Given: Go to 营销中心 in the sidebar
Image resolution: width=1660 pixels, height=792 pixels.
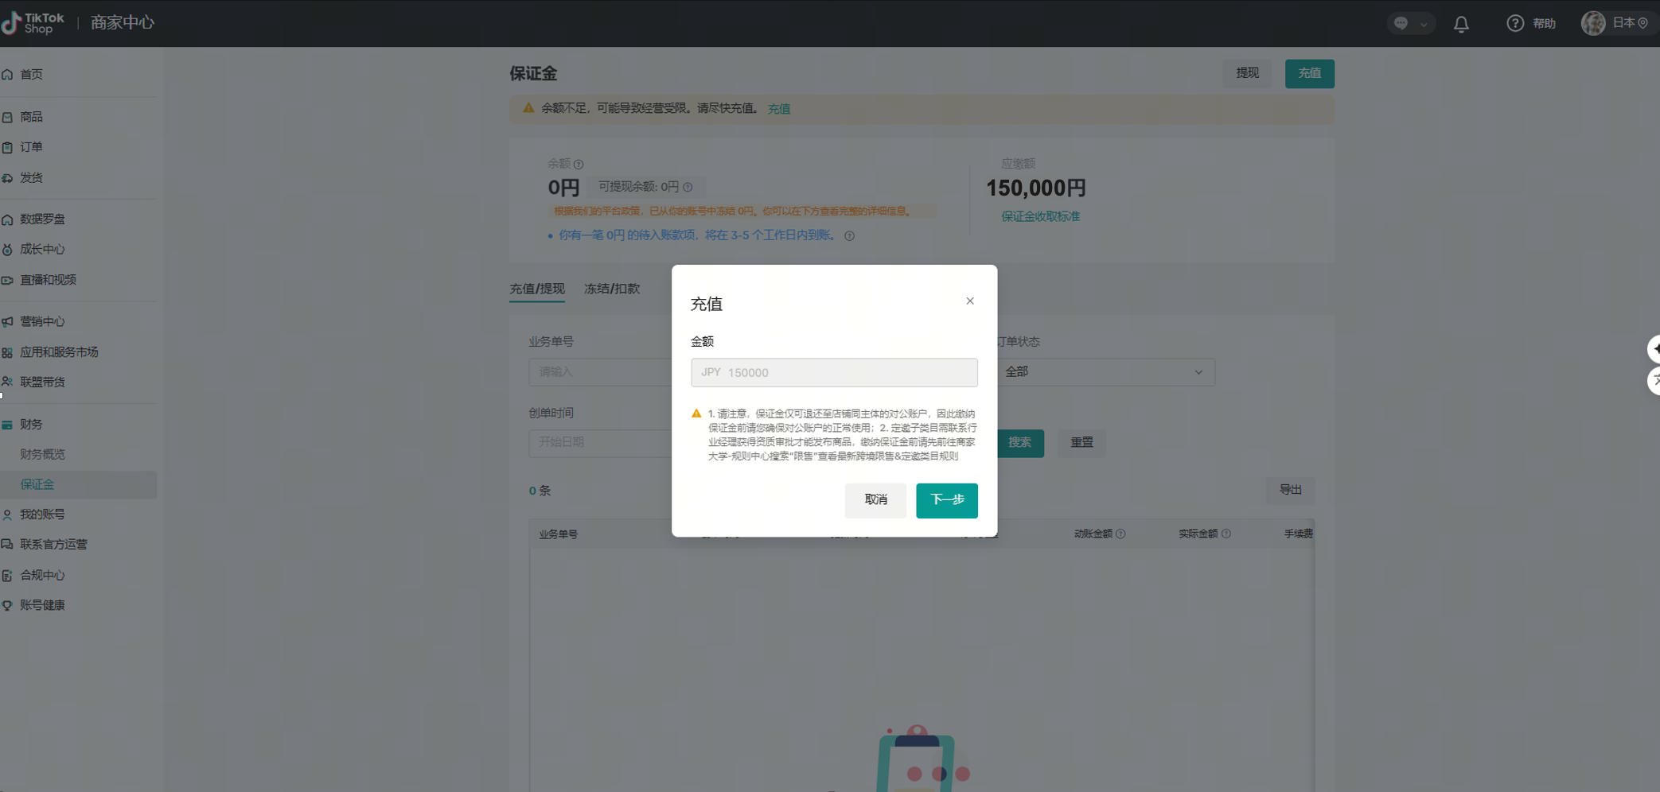Looking at the screenshot, I should coord(42,321).
